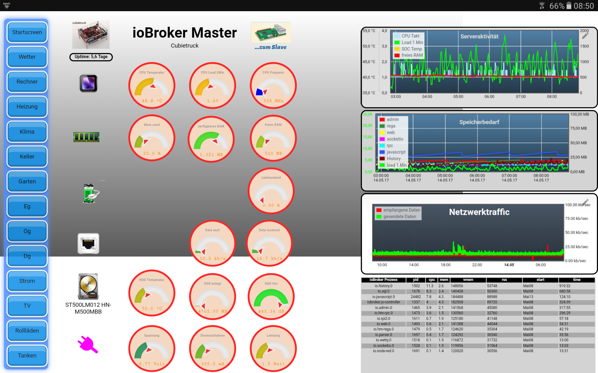
Task: Click the WiFi icon in status bar
Action: pyautogui.click(x=542, y=6)
